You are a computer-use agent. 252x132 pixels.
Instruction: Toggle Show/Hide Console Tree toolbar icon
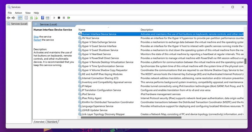[20, 18]
